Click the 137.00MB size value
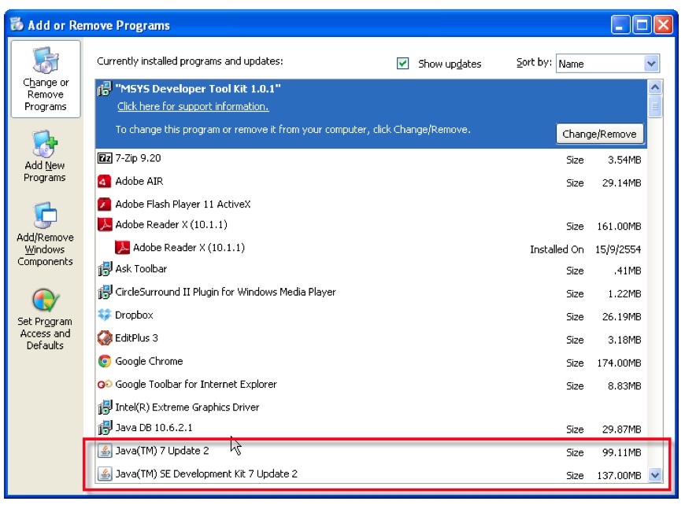Viewport: 685px width, 505px height. click(x=619, y=475)
